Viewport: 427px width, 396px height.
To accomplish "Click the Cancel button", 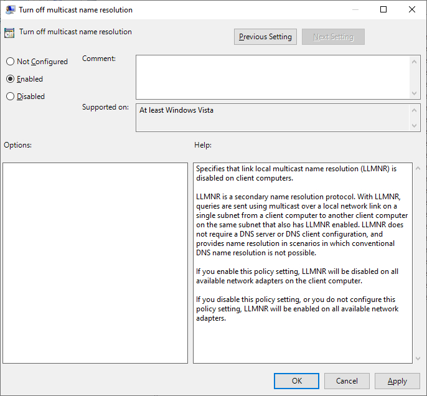I will tap(347, 381).
